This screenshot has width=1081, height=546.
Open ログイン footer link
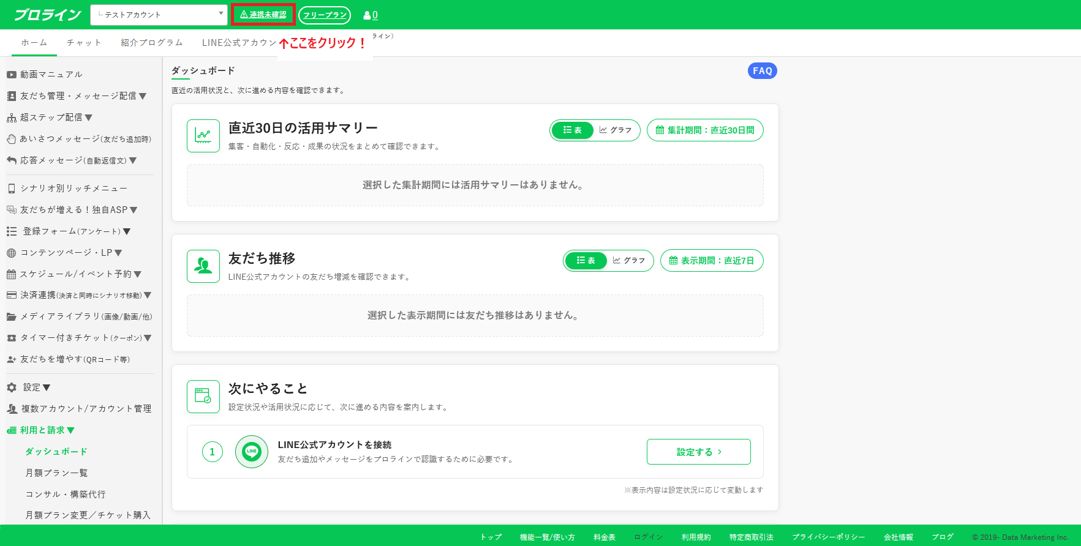[649, 537]
